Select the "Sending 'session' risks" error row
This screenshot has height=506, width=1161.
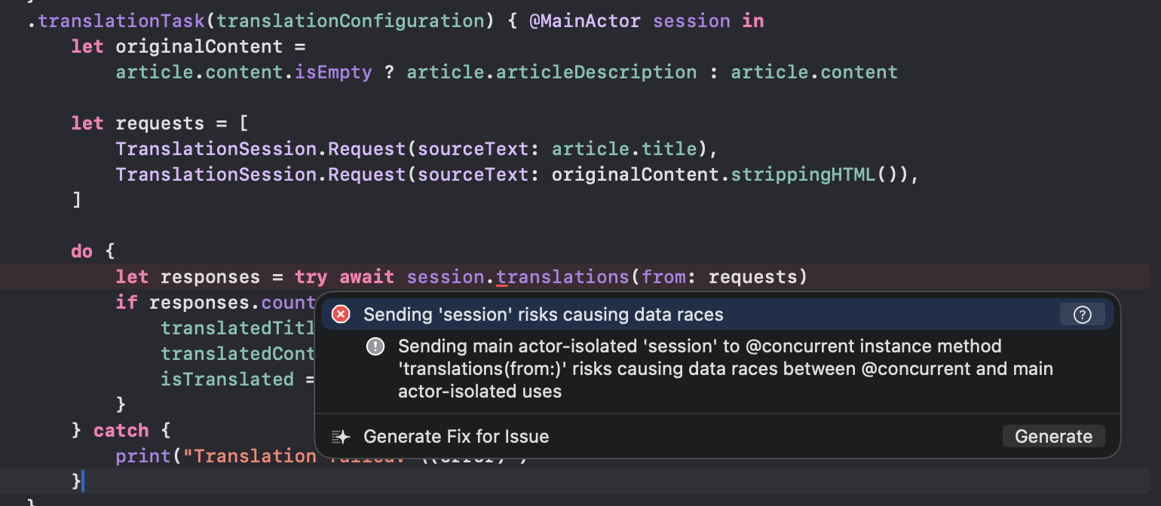coord(543,315)
